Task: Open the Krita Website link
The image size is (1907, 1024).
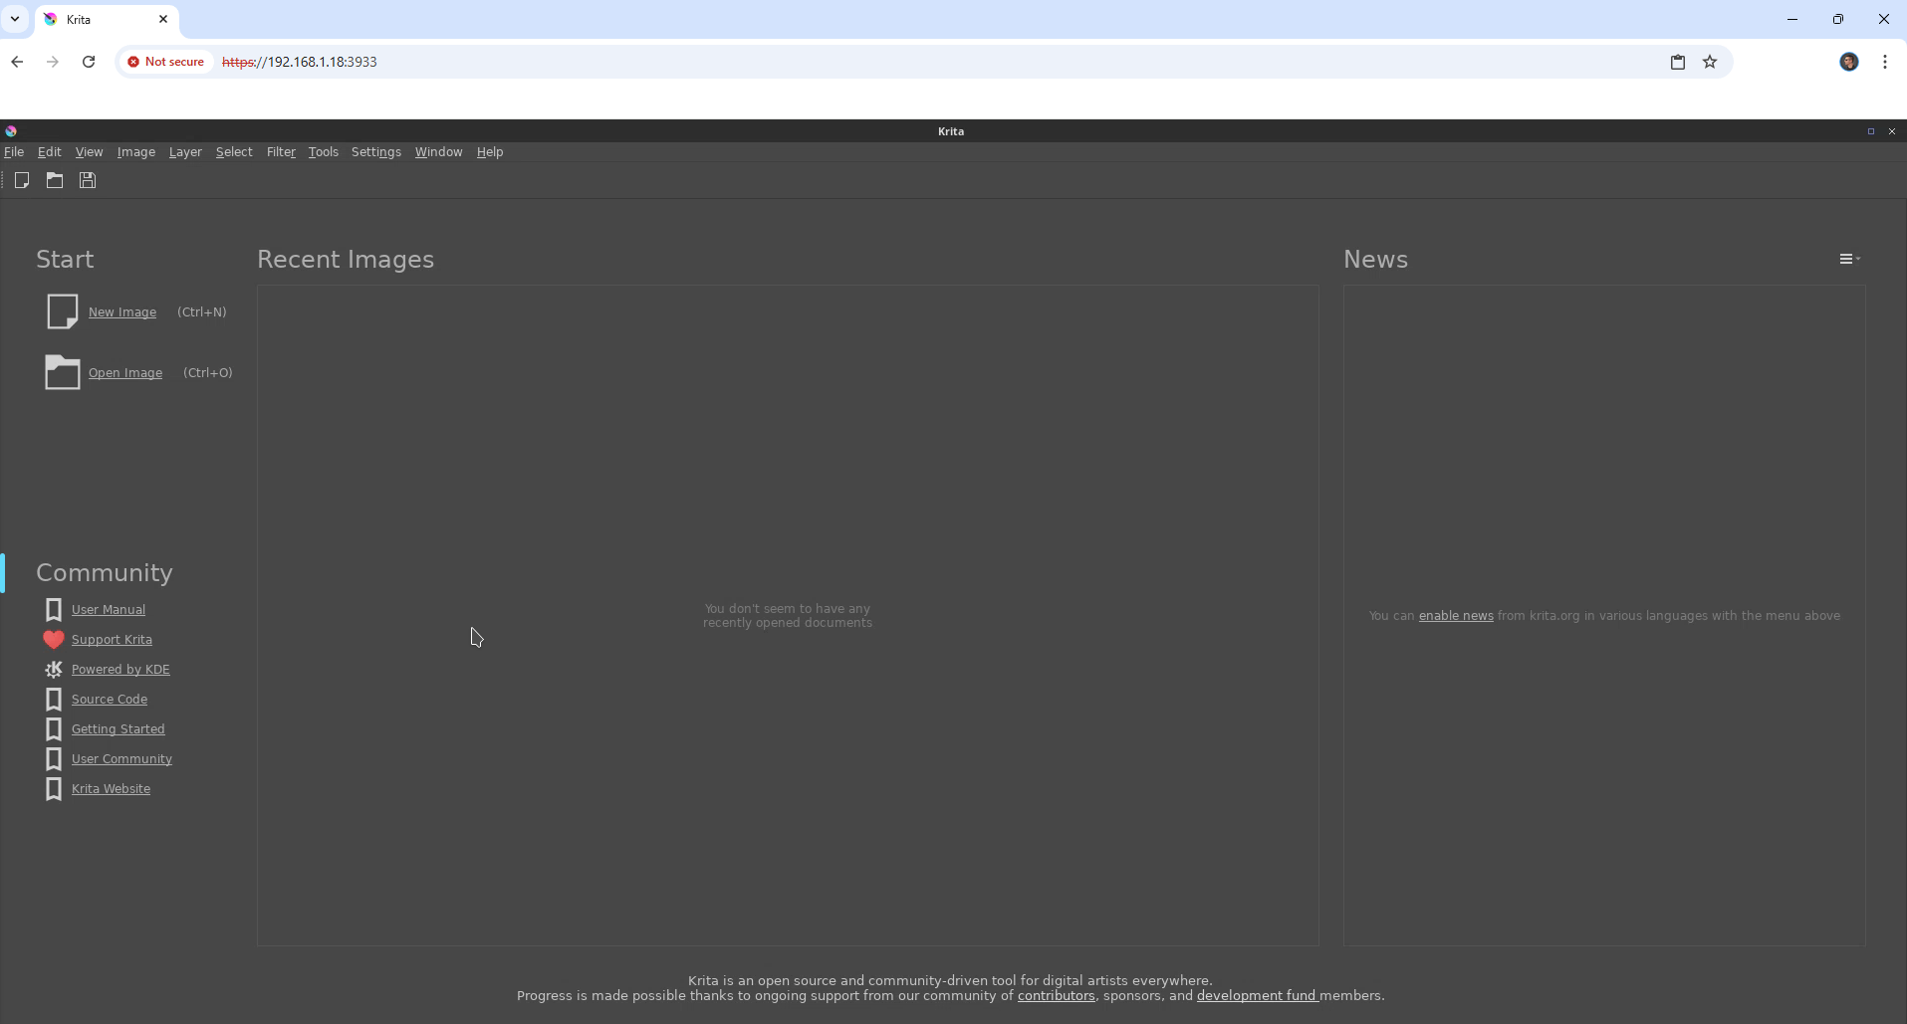Action: coord(111,789)
